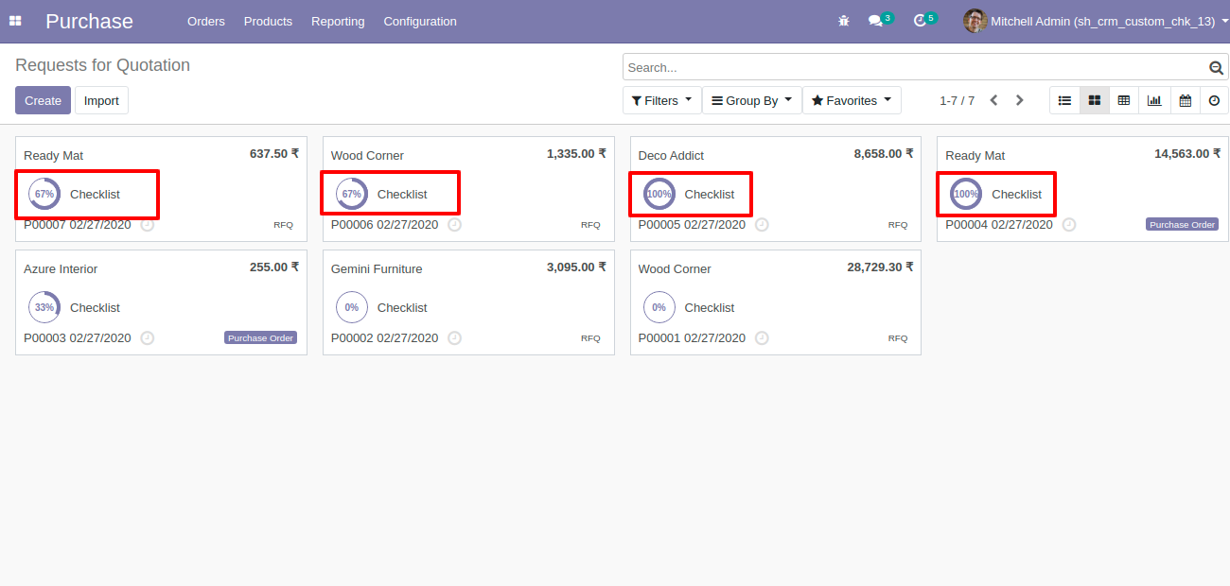This screenshot has width=1230, height=586.
Task: Click Purchase Order tag on P00004
Action: 1183,225
